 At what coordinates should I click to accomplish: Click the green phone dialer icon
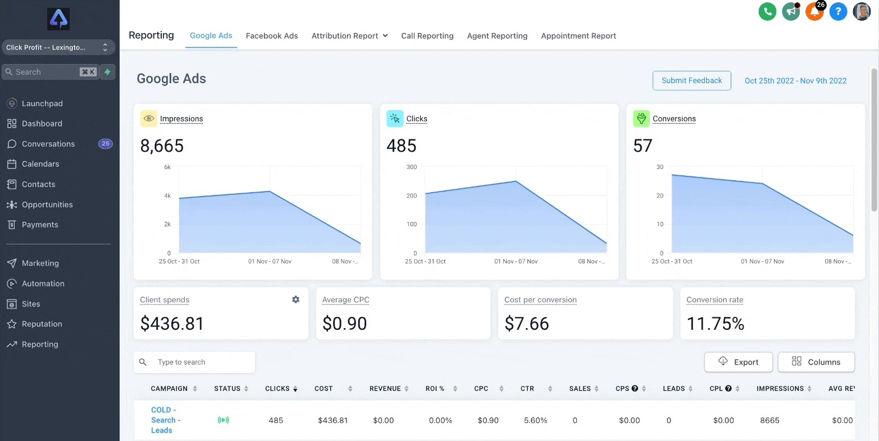tap(767, 11)
